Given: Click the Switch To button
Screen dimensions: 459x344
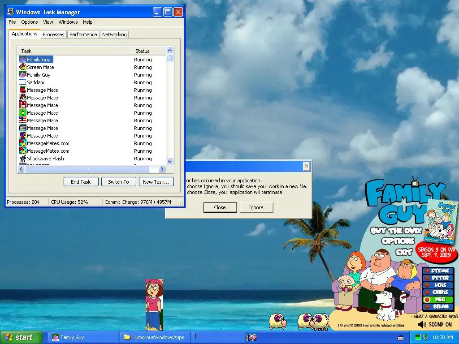Looking at the screenshot, I should tap(118, 182).
